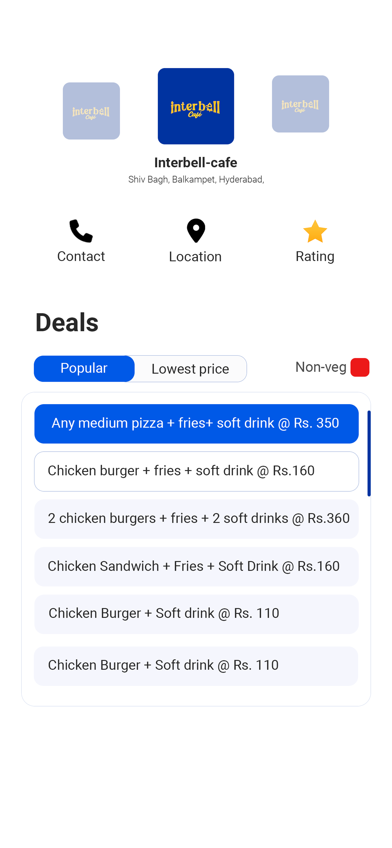This screenshot has width=392, height=848.
Task: Toggle the red Non-veg filter box
Action: [x=360, y=367]
